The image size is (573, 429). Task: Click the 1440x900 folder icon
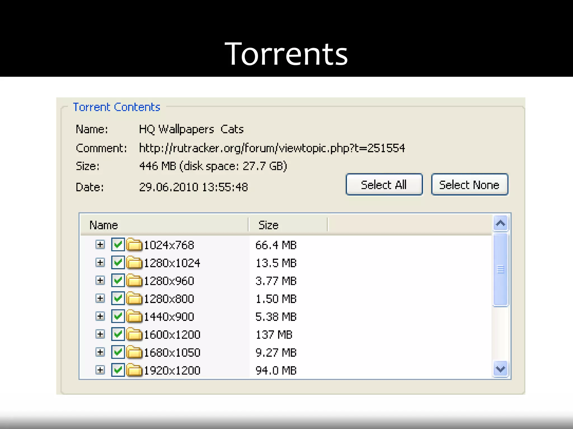point(134,316)
